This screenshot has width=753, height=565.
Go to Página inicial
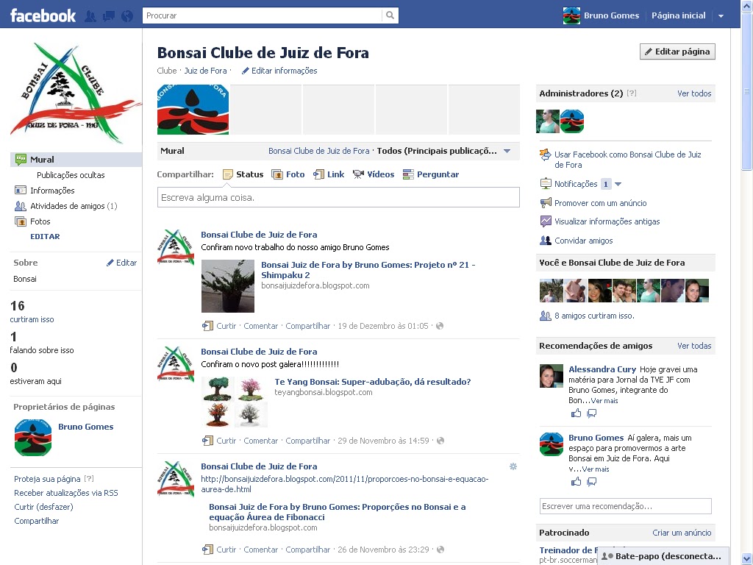pos(678,16)
